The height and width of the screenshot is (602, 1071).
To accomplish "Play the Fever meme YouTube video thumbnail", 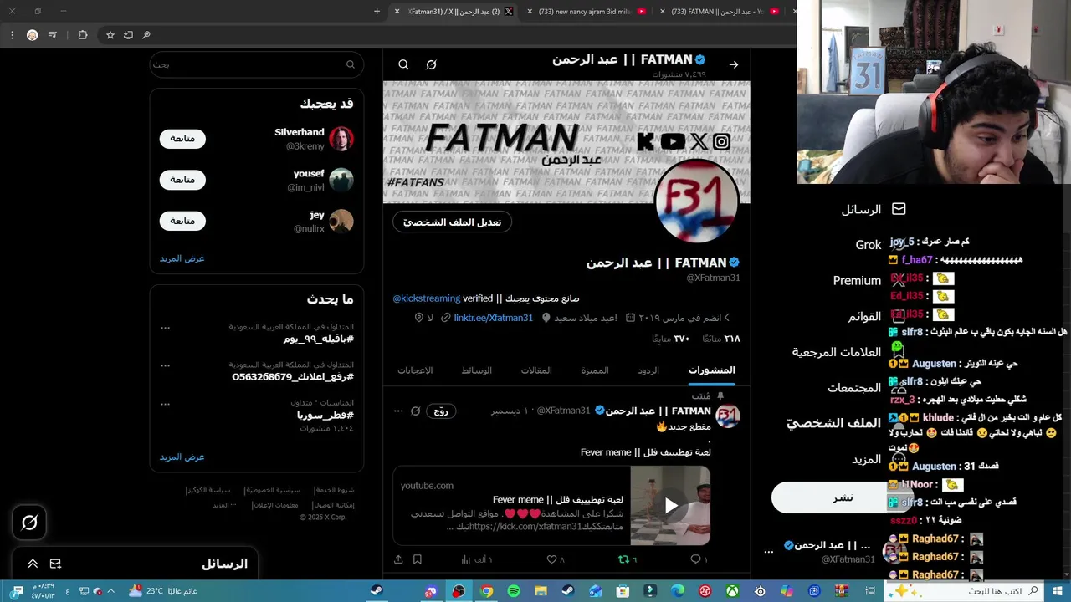I will coord(670,505).
